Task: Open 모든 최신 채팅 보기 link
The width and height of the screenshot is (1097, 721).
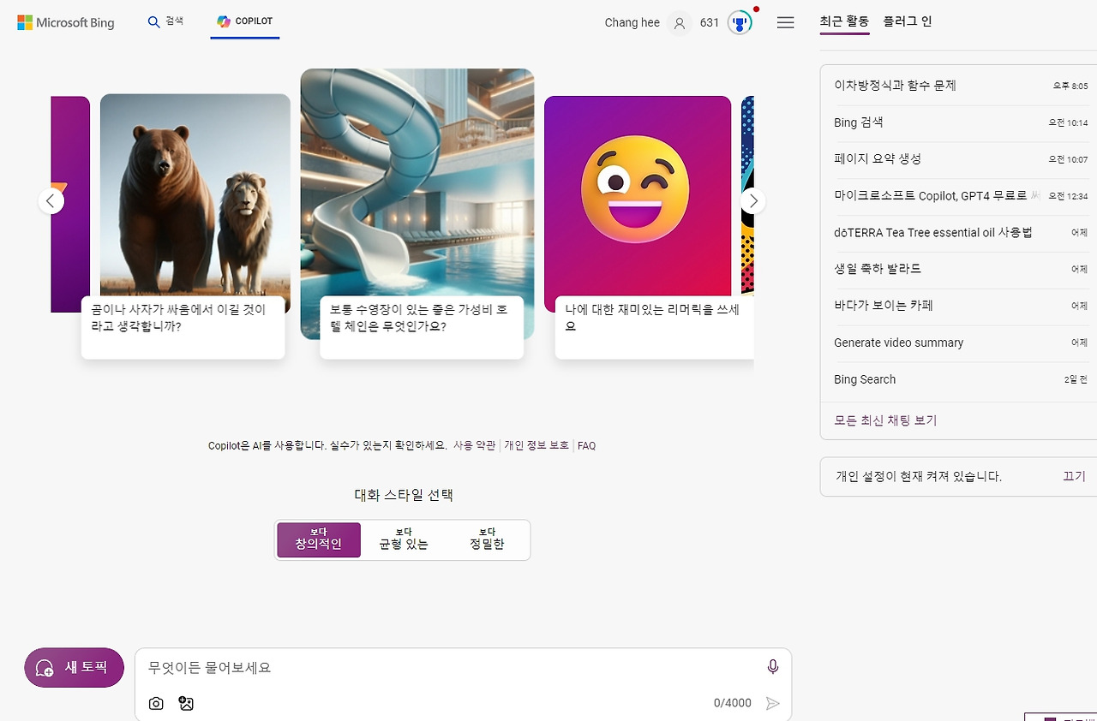Action: pyautogui.click(x=885, y=420)
